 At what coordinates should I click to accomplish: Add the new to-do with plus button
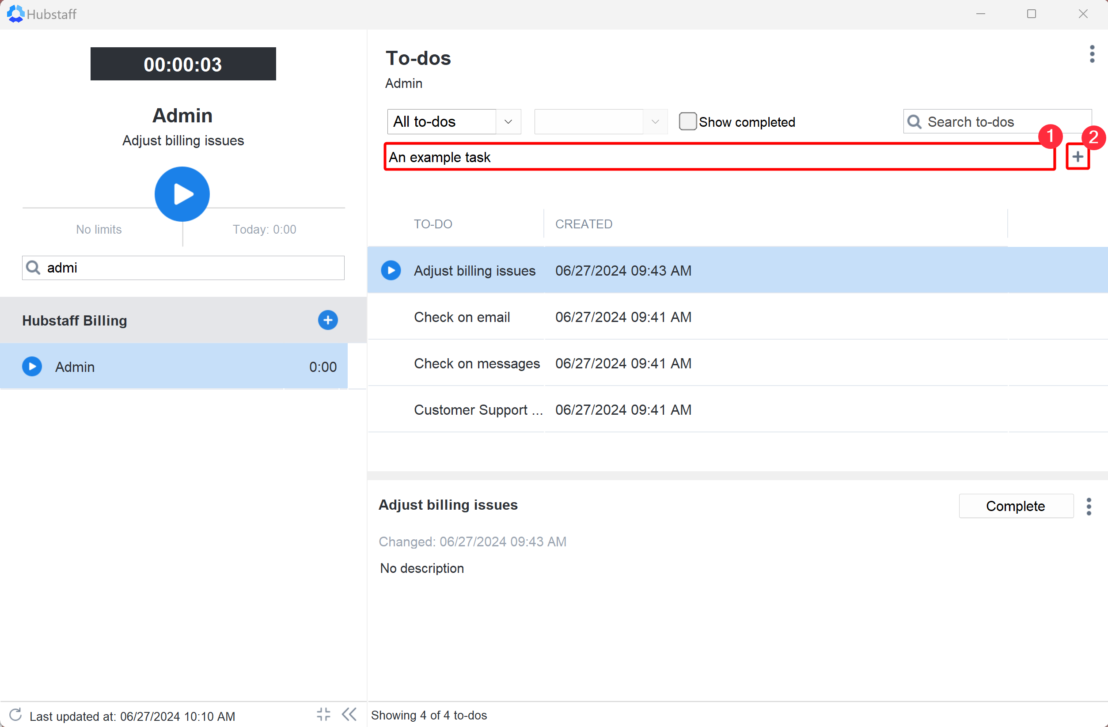(x=1078, y=157)
